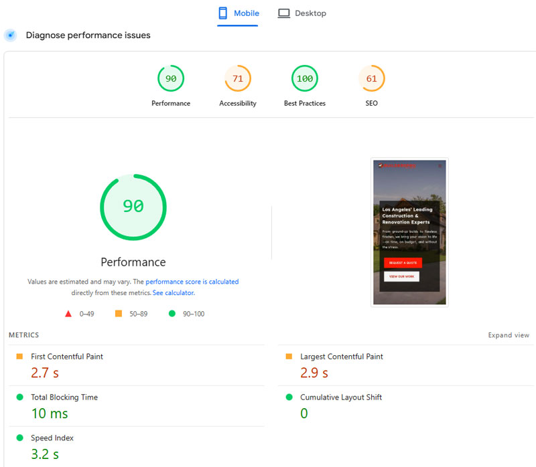The width and height of the screenshot is (536, 467).
Task: Select the Performance score gauge 90
Action: tap(171, 79)
